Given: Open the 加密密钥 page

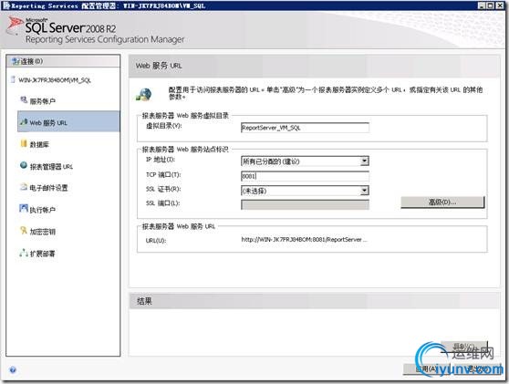Looking at the screenshot, I should click(x=43, y=232).
